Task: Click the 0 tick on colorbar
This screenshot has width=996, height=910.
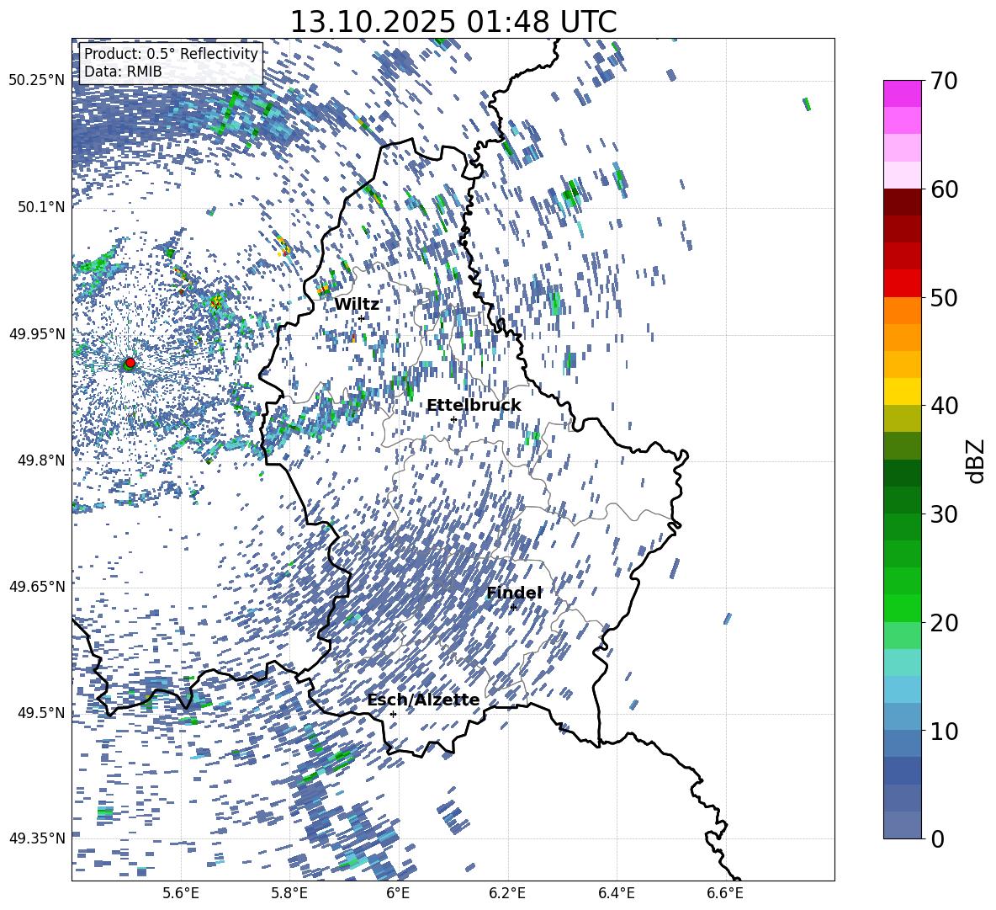Action: pyautogui.click(x=938, y=838)
